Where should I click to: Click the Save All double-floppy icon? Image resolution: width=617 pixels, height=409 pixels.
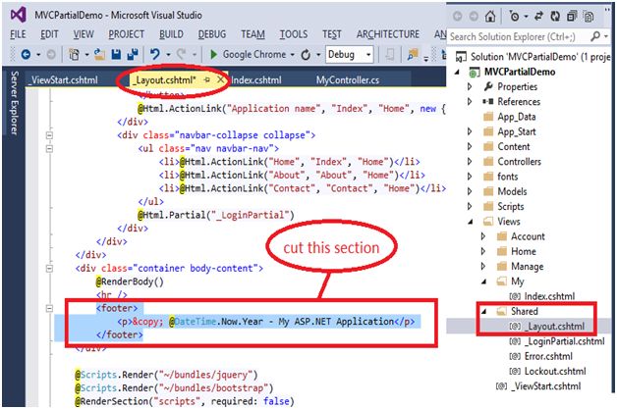click(x=133, y=54)
